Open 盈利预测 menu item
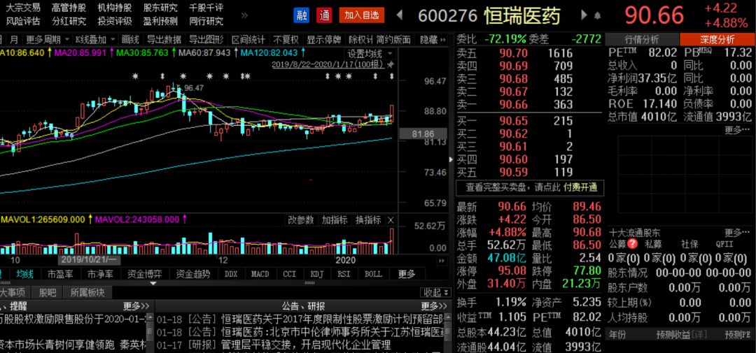The image size is (756, 353). pyautogui.click(x=160, y=21)
